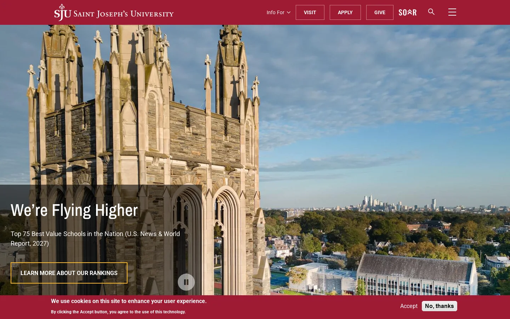The image size is (510, 319).
Task: Select 'We use cookies on this site' message
Action: click(x=129, y=301)
